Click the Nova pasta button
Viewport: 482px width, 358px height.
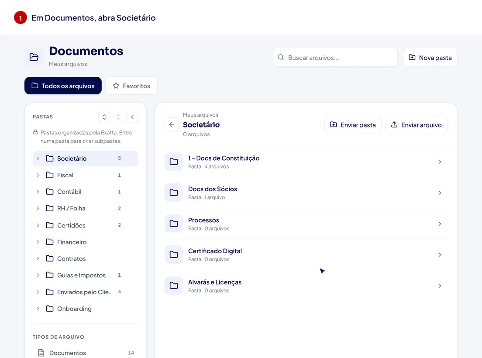430,58
